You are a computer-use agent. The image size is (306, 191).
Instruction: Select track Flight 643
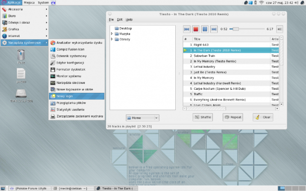pyautogui.click(x=231, y=45)
